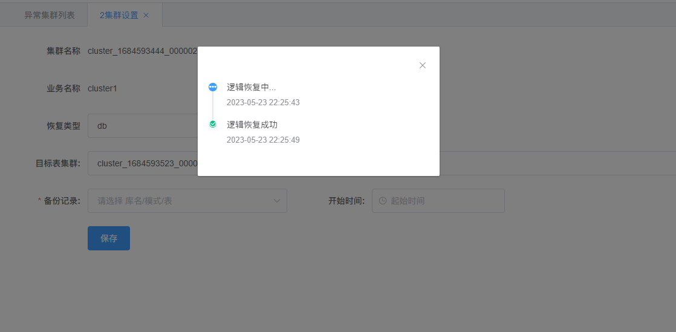Click the clock icon in 起始时间 field
Viewport: 676px width, 332px height.
click(382, 201)
